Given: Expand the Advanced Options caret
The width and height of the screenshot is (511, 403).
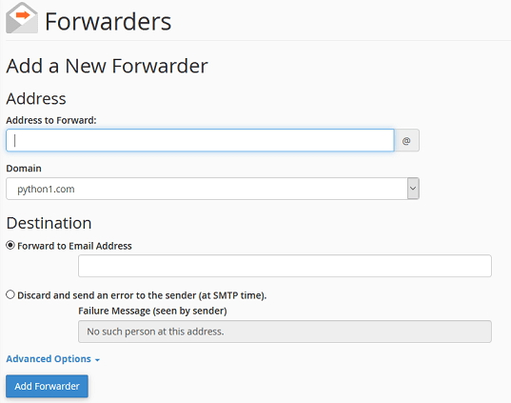Looking at the screenshot, I should point(97,360).
